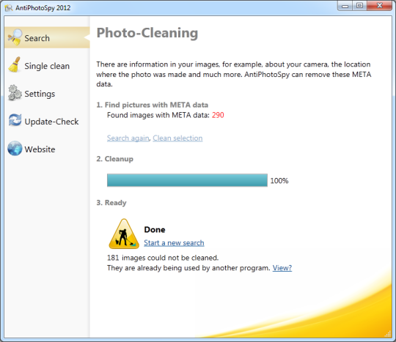Click 'They are already being used' message
Screen dimensions: 396x342
[188, 268]
